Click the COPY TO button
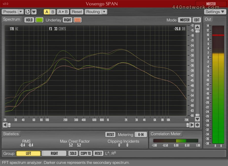This screenshot has width=228, height=166. click(86, 154)
